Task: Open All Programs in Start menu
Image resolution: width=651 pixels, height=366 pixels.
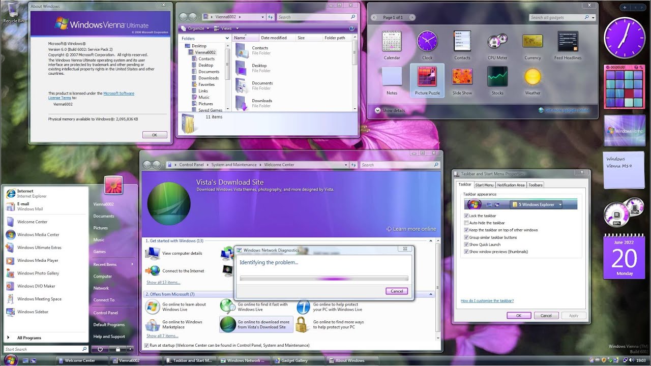Action: [46, 338]
